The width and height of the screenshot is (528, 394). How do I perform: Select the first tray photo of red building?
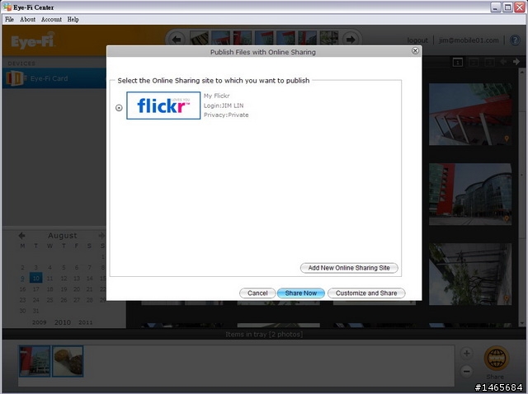coord(35,361)
